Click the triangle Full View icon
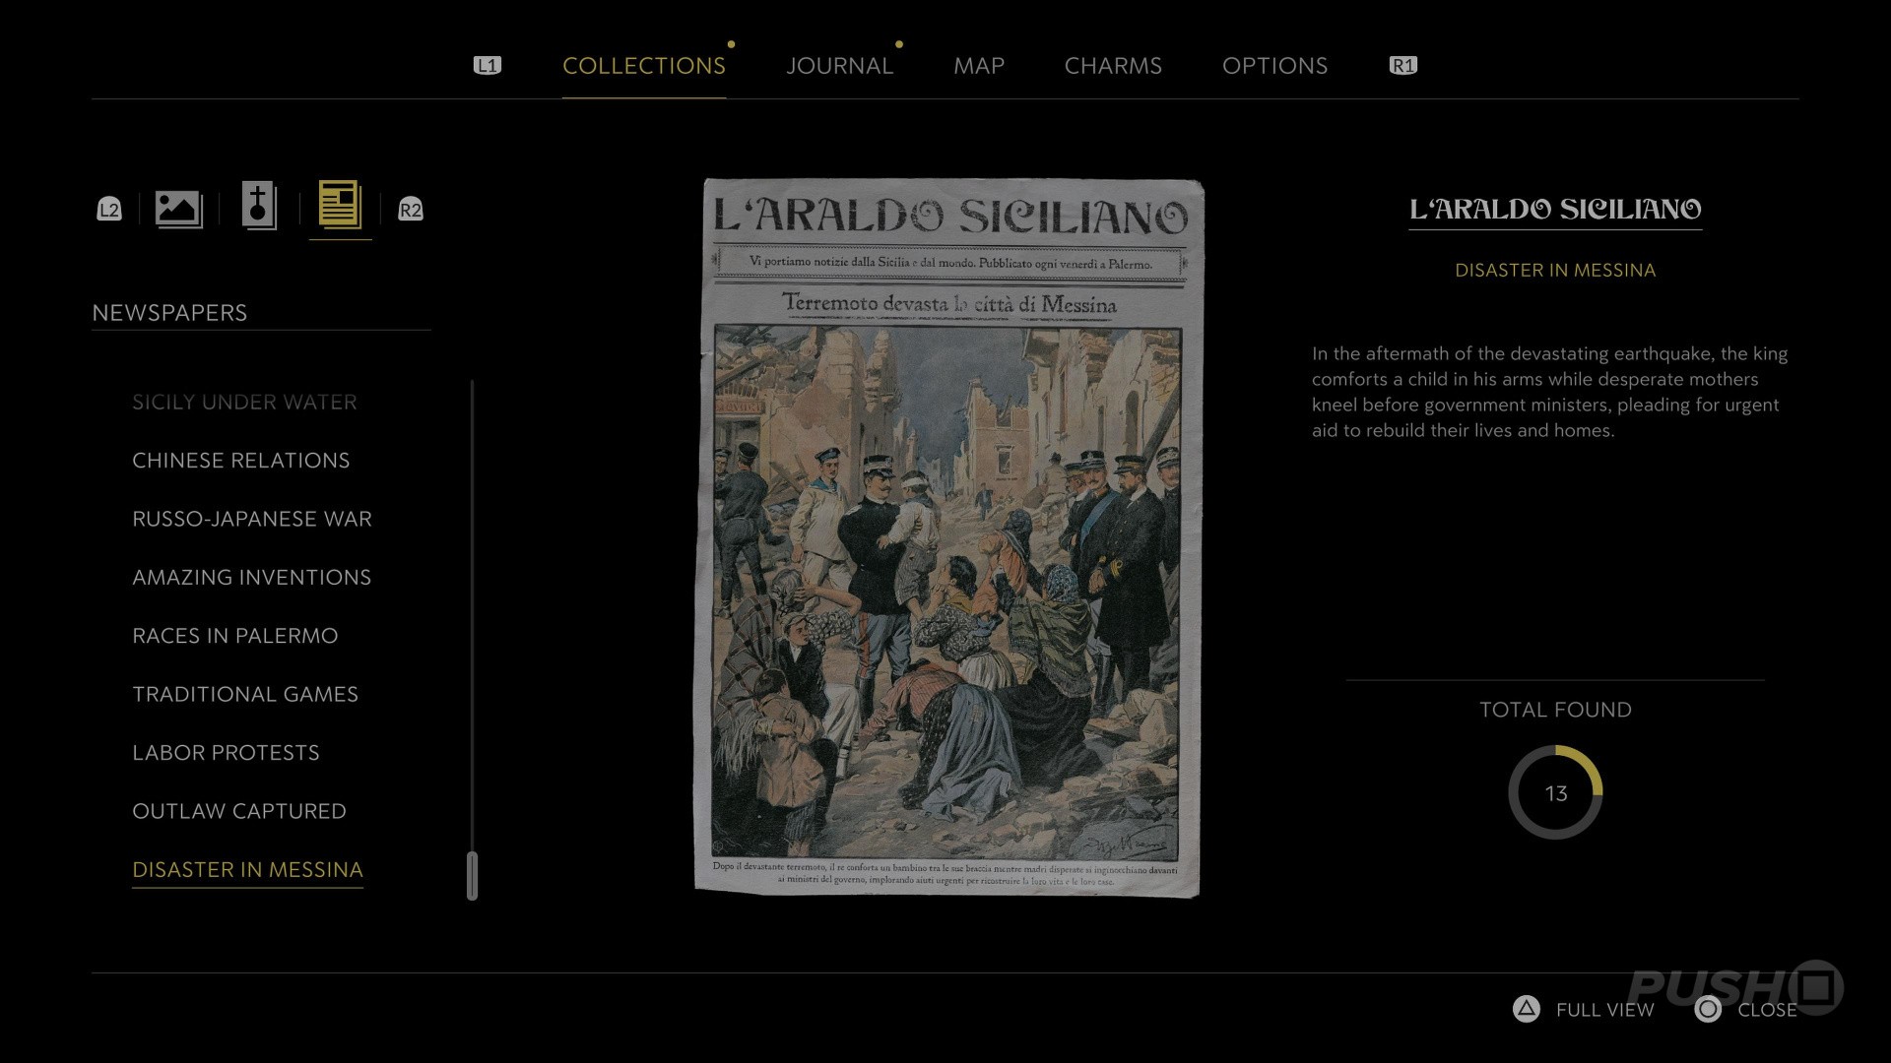 click(x=1526, y=1009)
